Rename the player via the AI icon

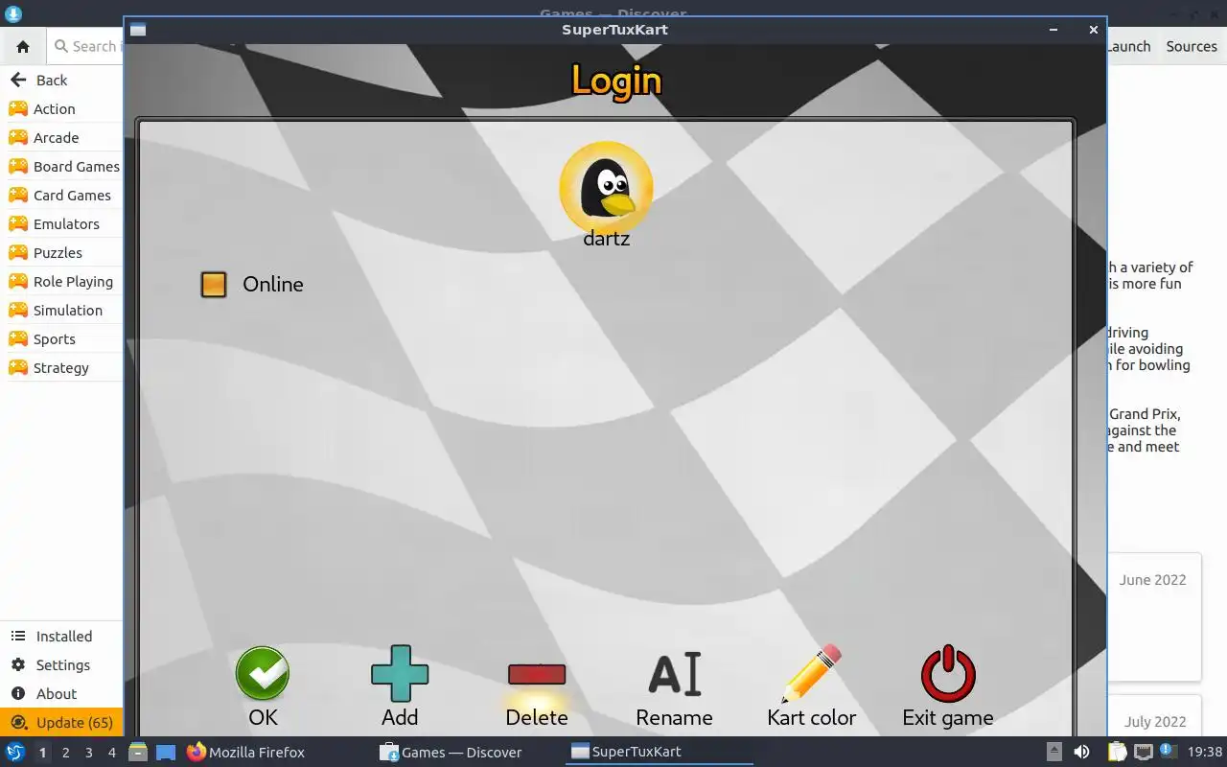674,674
